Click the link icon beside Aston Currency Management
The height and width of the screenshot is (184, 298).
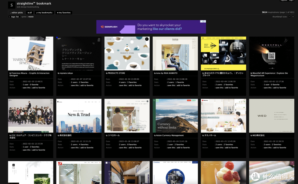pos(155,136)
